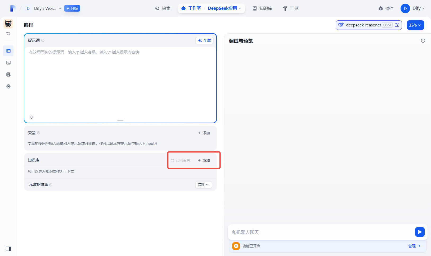The image size is (431, 256).
Task: Click the monitoring dashboard icon in sidebar
Action: pos(8,86)
